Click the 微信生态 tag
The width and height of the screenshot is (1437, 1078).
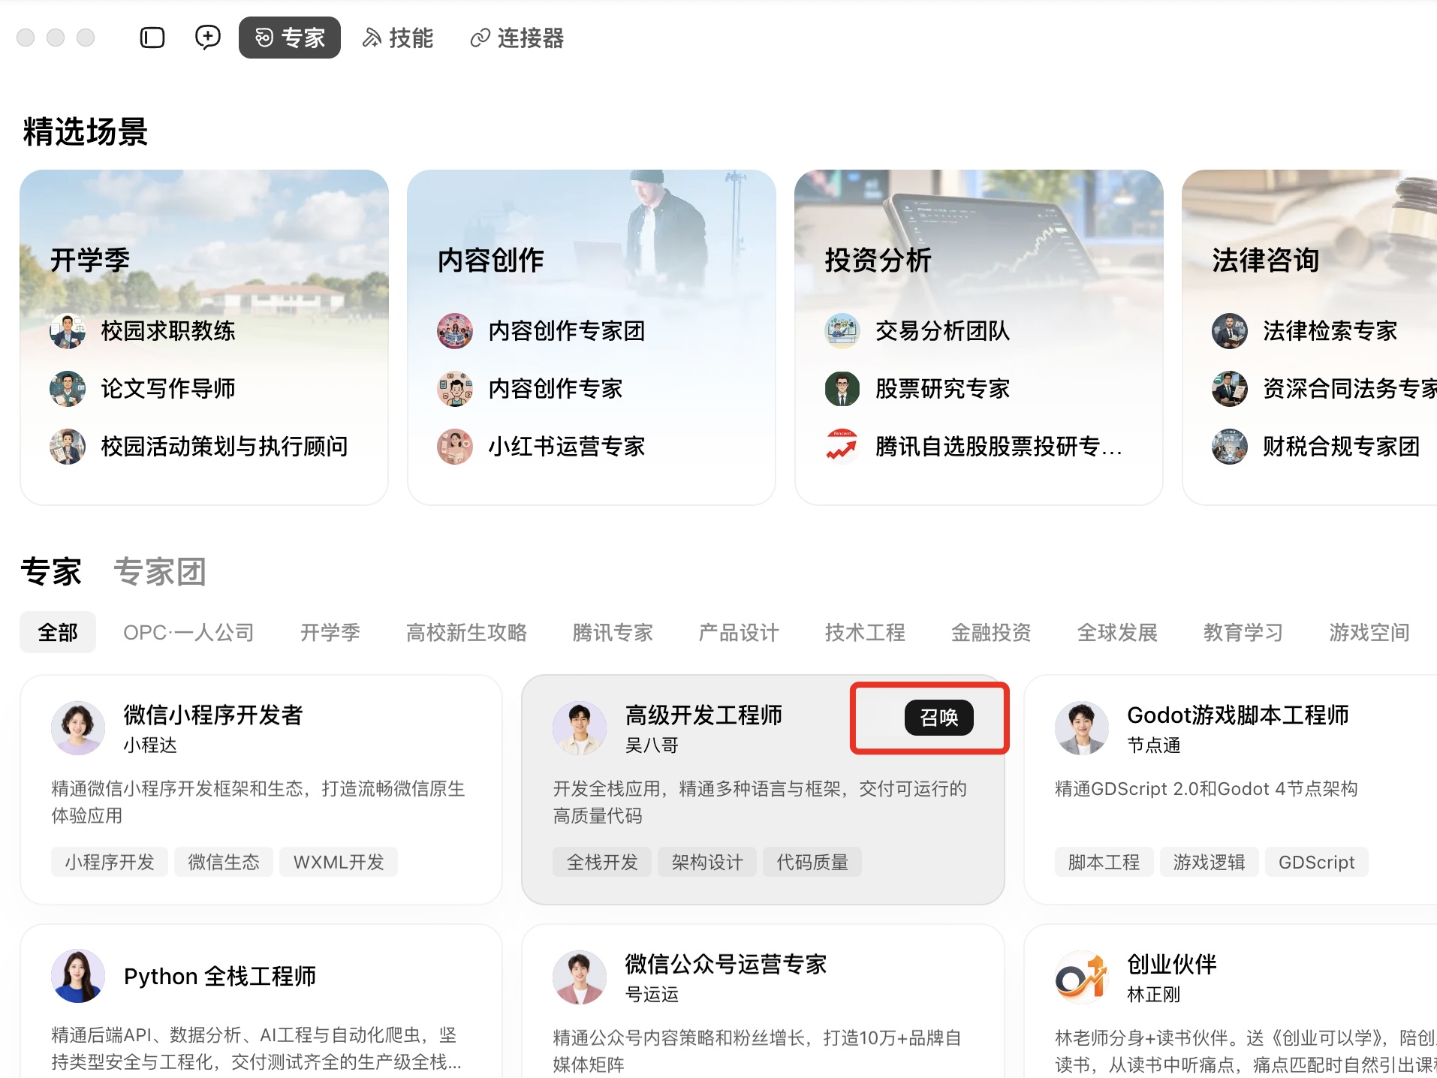coord(224,862)
